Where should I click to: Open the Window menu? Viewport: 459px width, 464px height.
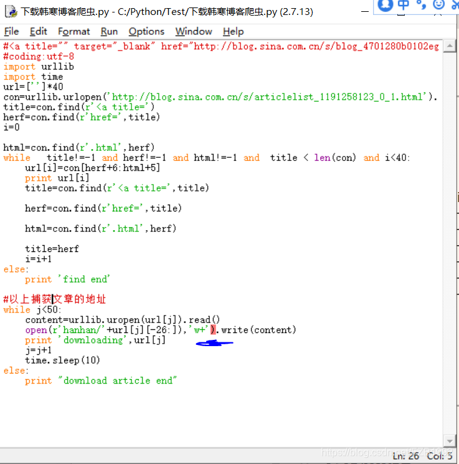click(194, 31)
